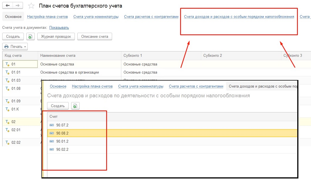Switch to Основное in the overlay window
Image resolution: width=311 pixels, height=179 pixels.
(58, 86)
